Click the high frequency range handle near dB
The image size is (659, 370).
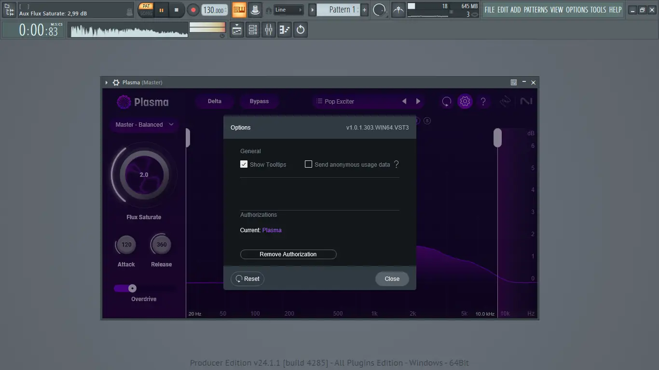point(497,138)
